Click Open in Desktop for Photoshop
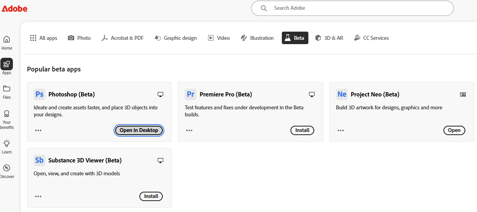 pyautogui.click(x=139, y=130)
